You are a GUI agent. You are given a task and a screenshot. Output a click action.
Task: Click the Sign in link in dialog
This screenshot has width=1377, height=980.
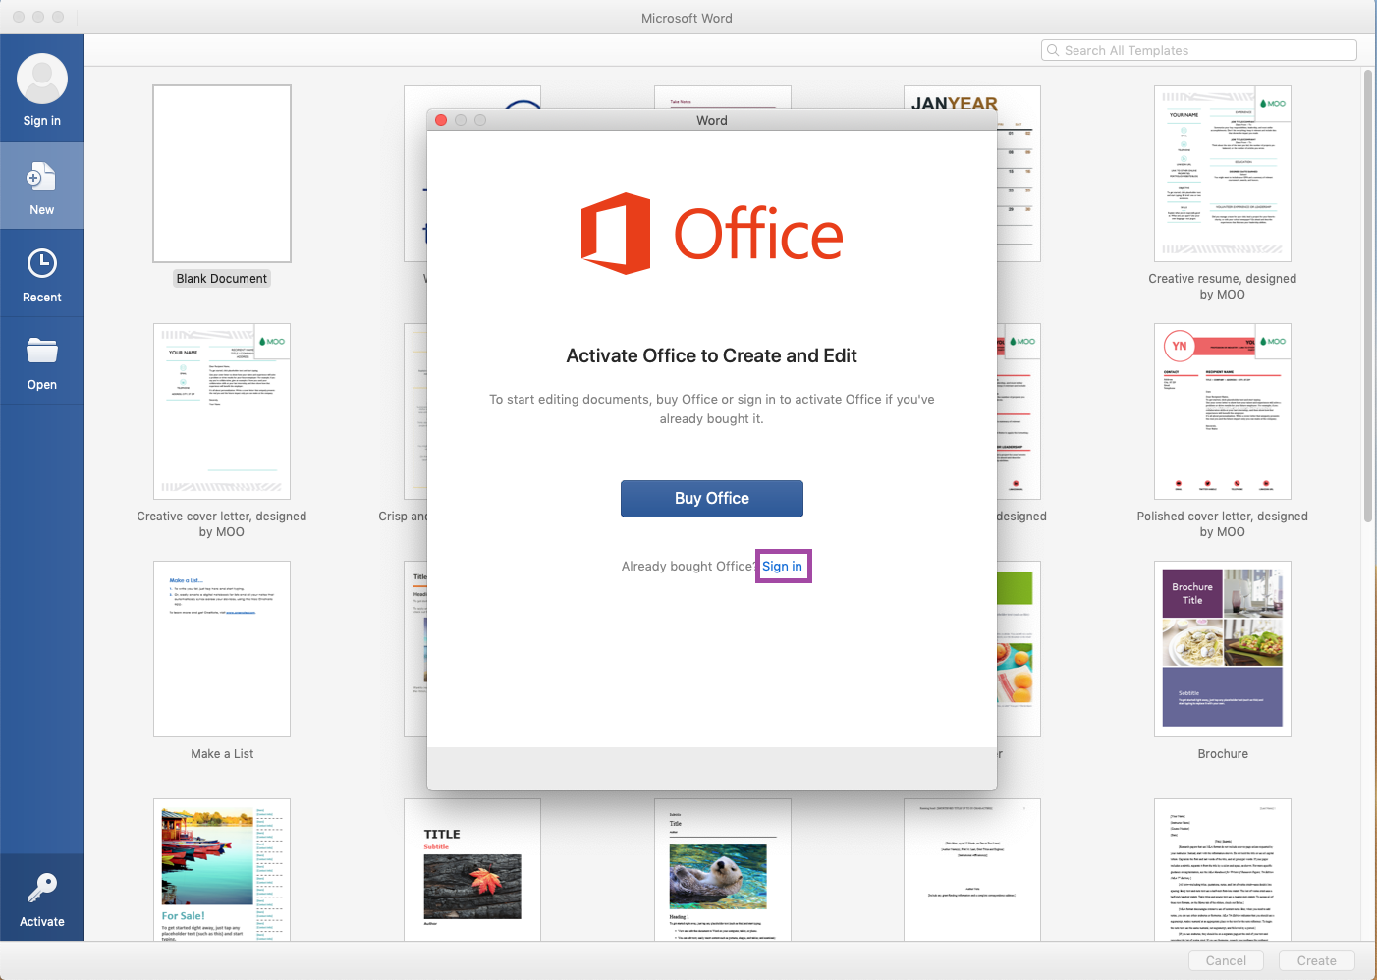click(x=782, y=566)
